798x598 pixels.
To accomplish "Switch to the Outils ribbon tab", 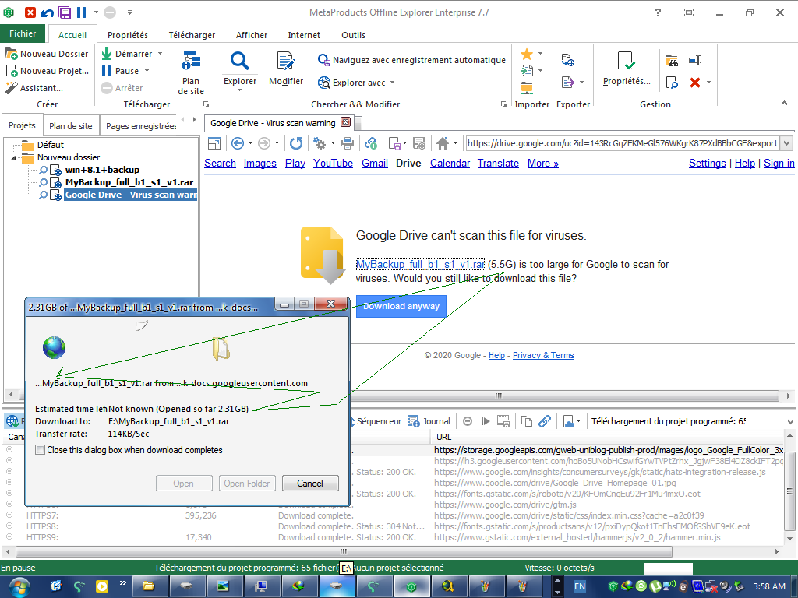I will [353, 35].
